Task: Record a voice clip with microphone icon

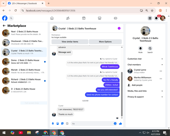Action: coord(53,123)
